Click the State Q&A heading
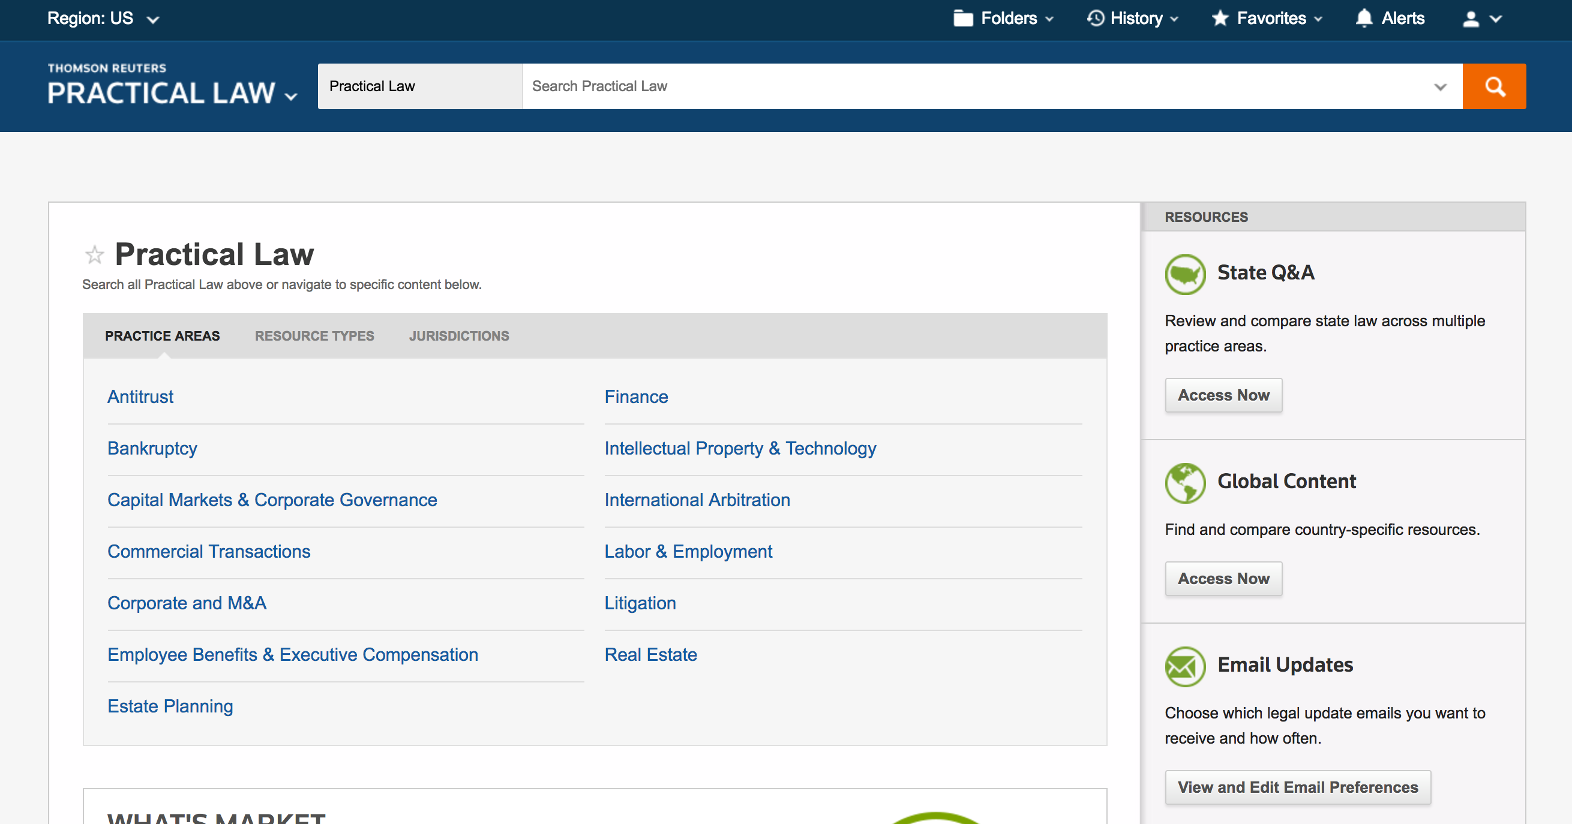The width and height of the screenshot is (1572, 824). [x=1265, y=273]
